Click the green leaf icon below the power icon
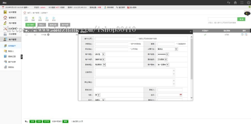251x124 pixels. 249,7
